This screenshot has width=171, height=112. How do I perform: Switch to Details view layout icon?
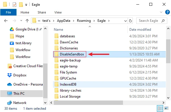tap(160, 108)
